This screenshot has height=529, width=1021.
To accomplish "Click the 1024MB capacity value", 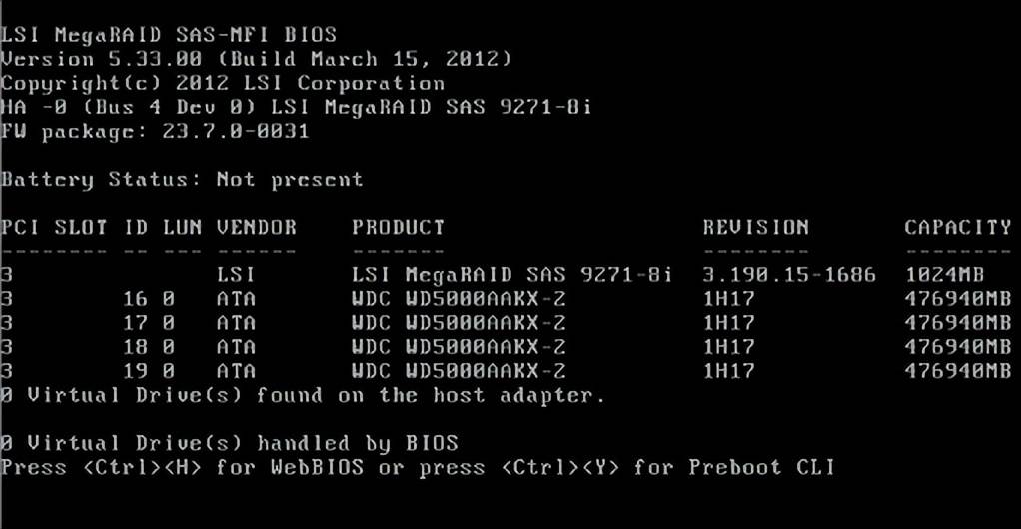I will click(x=944, y=274).
